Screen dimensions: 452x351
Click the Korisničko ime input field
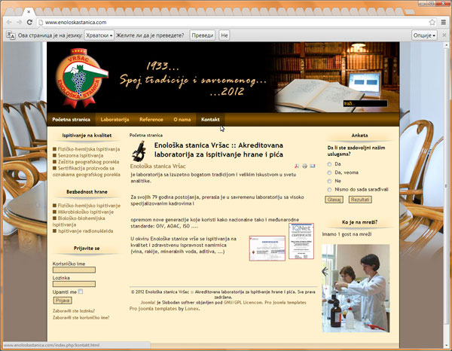click(74, 269)
